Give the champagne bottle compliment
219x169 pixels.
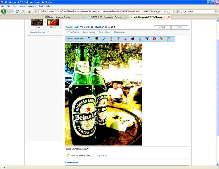(104, 39)
